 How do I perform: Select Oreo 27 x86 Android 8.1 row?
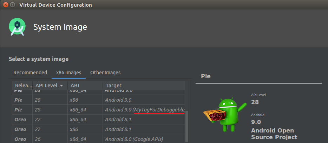(x=99, y=129)
